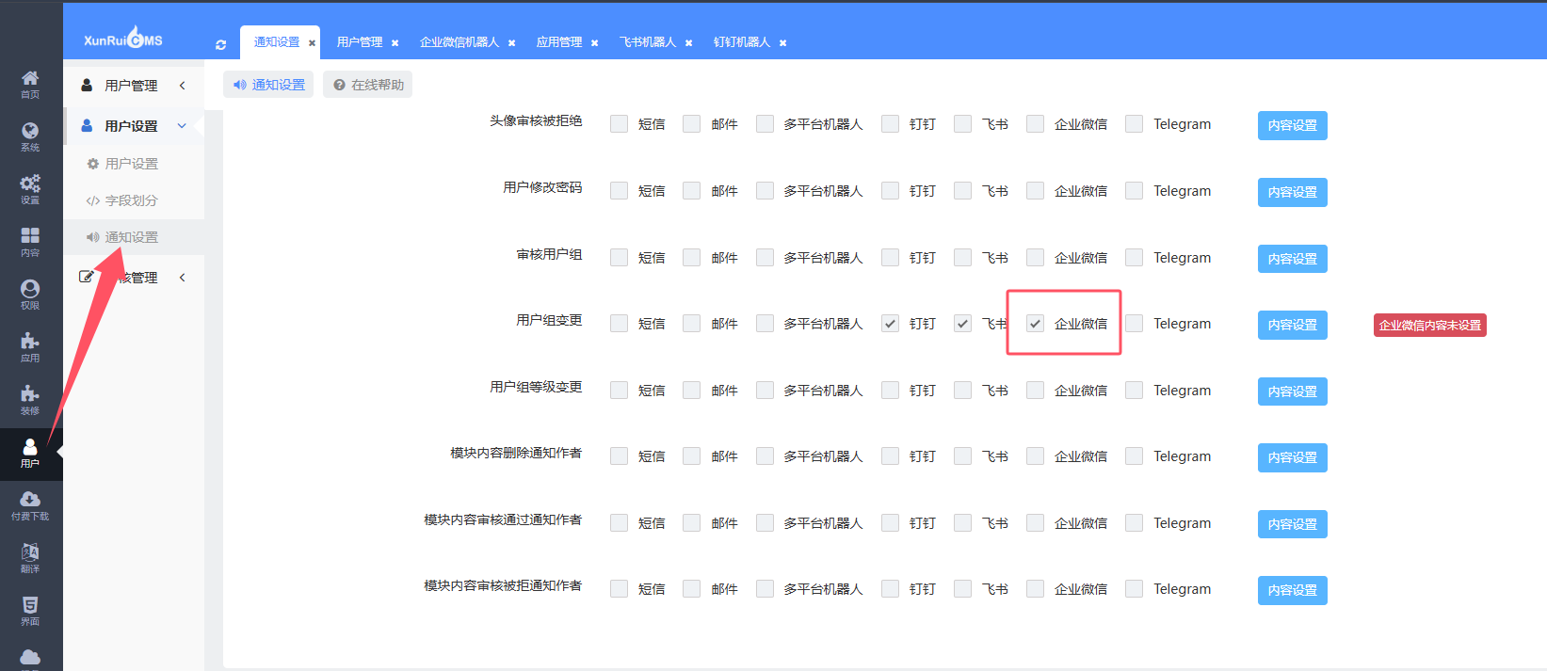
Task: Open the 权限 user-circle icon in sidebar
Action: click(x=30, y=294)
